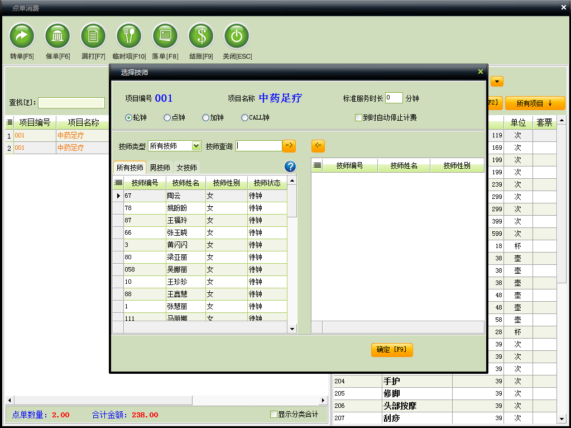Select technician row 姚盼盼
This screenshot has height=428, width=571.
tap(200, 208)
